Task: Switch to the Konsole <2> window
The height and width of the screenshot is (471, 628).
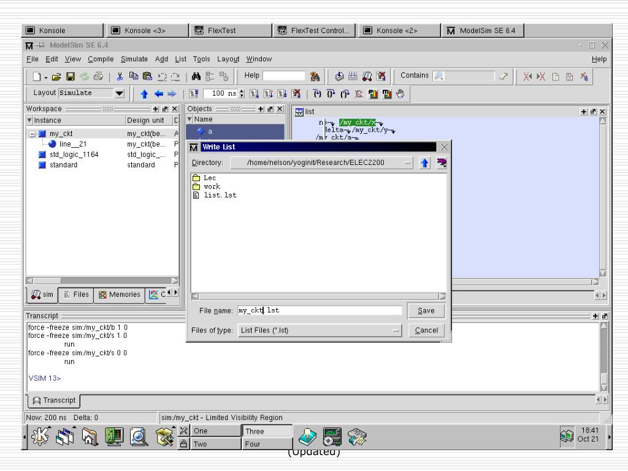Action: 399,31
